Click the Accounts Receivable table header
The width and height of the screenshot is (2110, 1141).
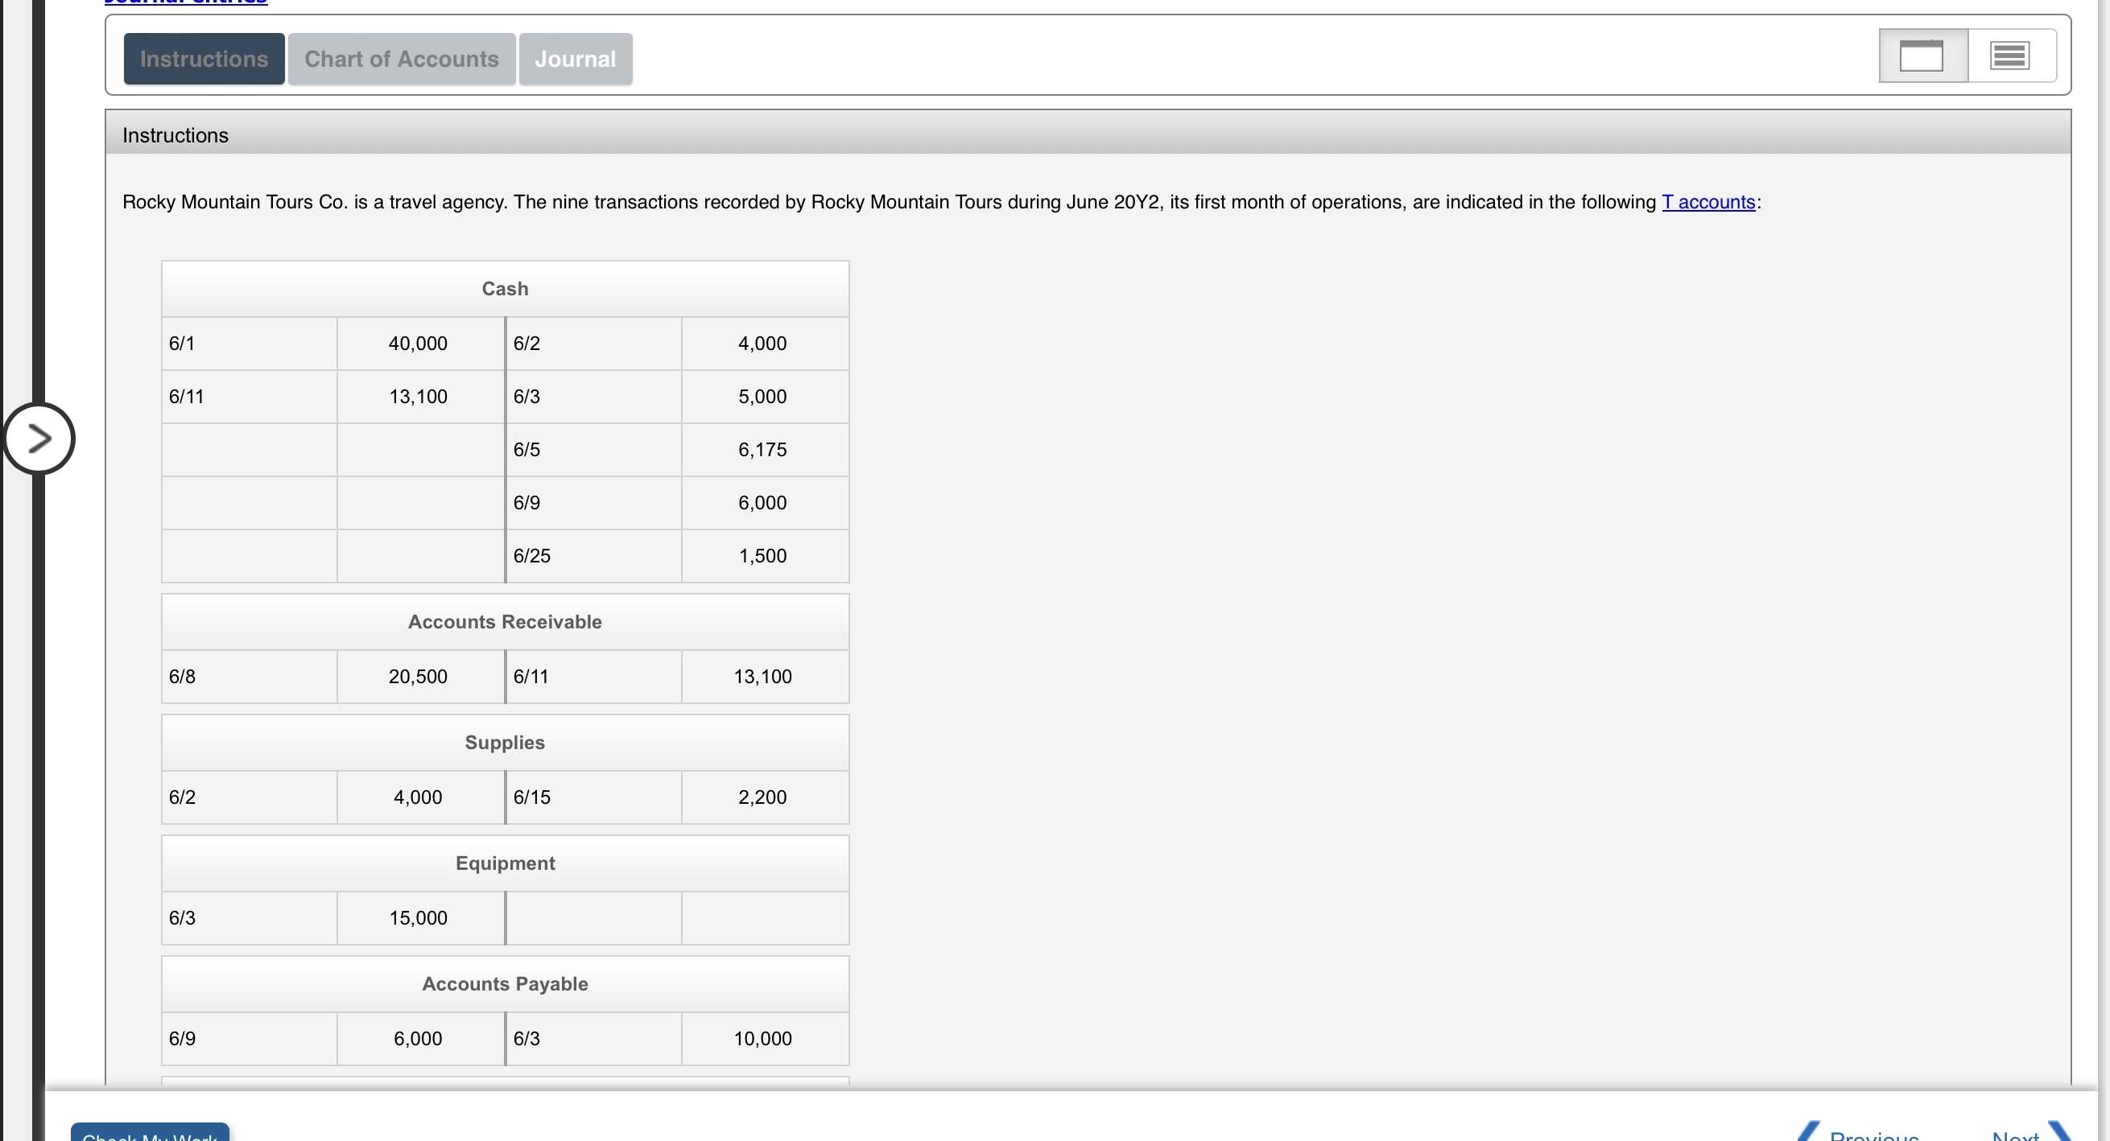(x=505, y=622)
